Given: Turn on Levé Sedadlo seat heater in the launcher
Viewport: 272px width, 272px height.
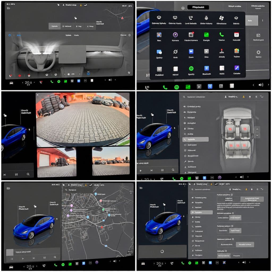Looking at the screenshot, I should tap(191, 20).
